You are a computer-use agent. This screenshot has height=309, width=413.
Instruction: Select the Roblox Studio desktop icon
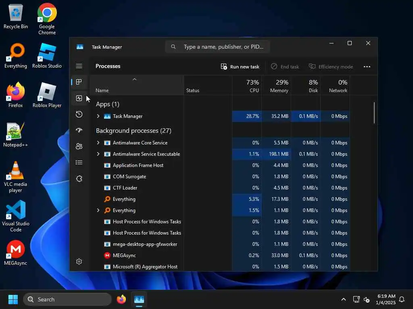(x=47, y=56)
